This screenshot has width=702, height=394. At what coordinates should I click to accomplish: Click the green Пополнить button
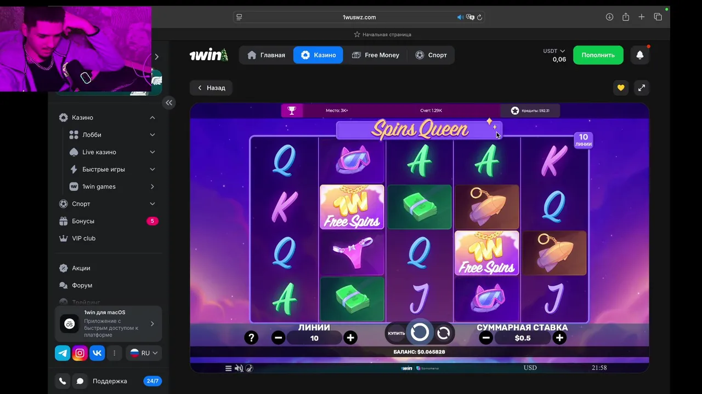click(x=598, y=55)
